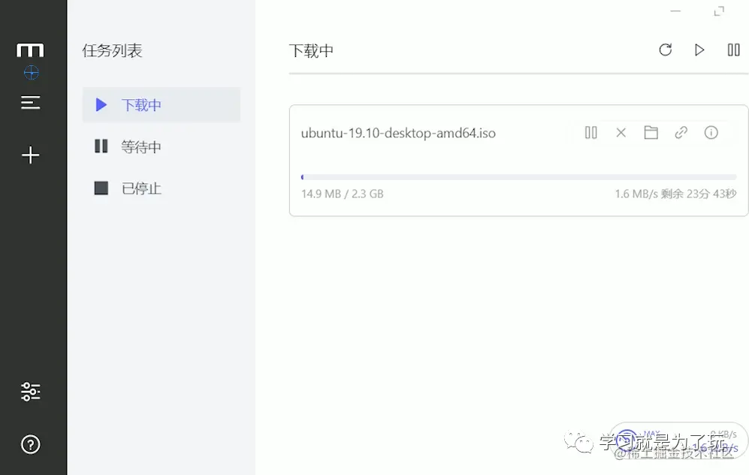Copy the ubuntu download link
This screenshot has height=475, width=749.
pos(681,132)
